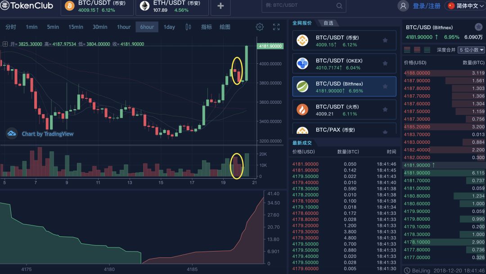Select the 5min chart interval
The width and height of the screenshot is (486, 274).
(53, 27)
